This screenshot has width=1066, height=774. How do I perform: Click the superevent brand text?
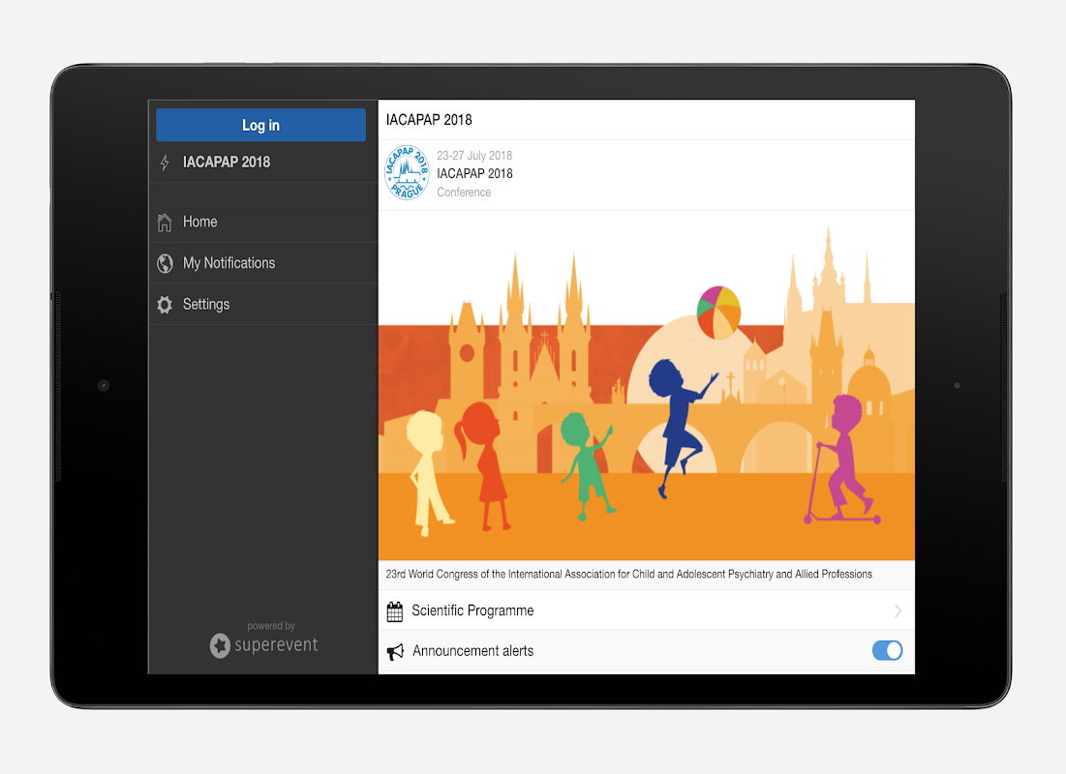click(276, 645)
